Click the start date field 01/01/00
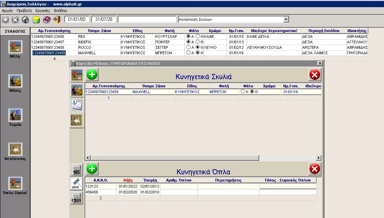This screenshot has height=218, width=384. [x=77, y=19]
